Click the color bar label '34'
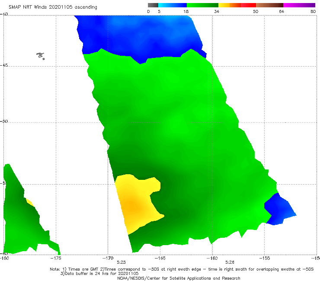Screen dimensions: 320x281 coord(217,12)
